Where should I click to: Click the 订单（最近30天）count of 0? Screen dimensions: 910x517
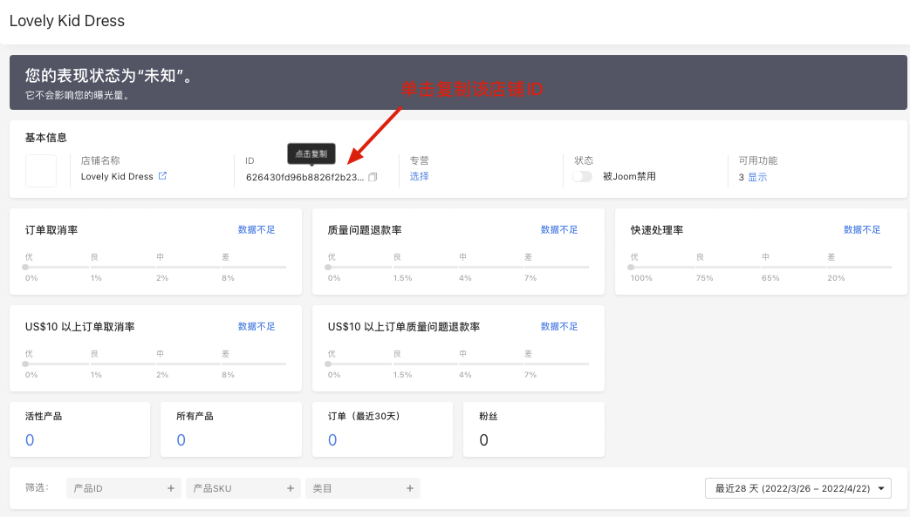tap(332, 440)
